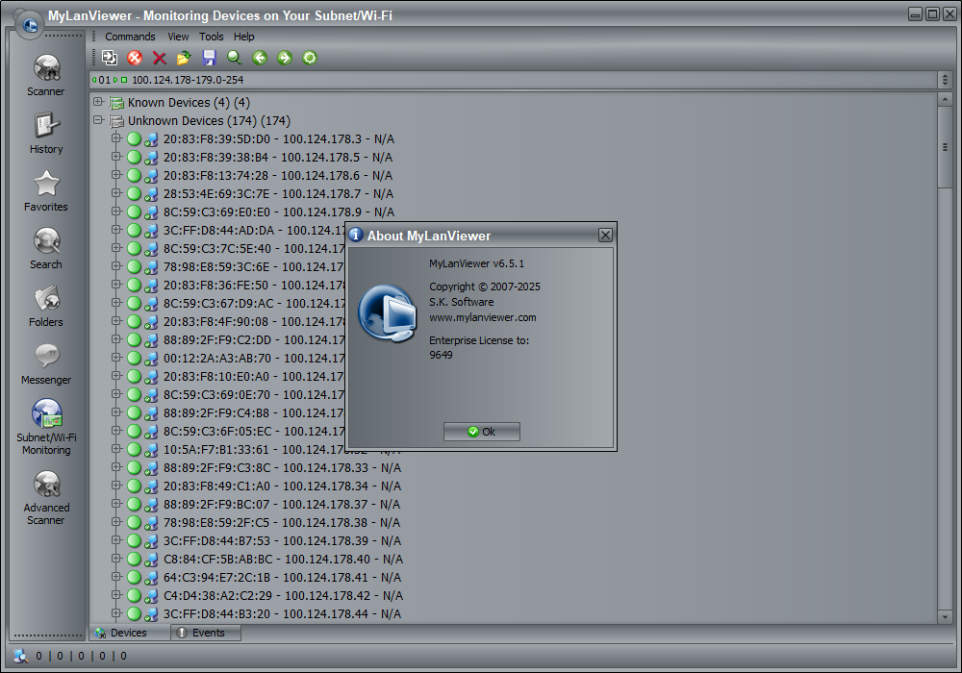This screenshot has width=962, height=673.
Task: Select row 3C:FF:D8:44:B7:53 - 100.124.178.39
Action: pyautogui.click(x=282, y=541)
